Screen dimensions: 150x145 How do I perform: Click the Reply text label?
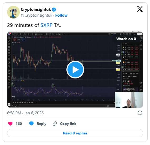click(x=41, y=124)
